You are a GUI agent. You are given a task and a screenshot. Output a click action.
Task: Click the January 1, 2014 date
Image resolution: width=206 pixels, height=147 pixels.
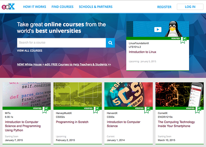tap(116, 140)
